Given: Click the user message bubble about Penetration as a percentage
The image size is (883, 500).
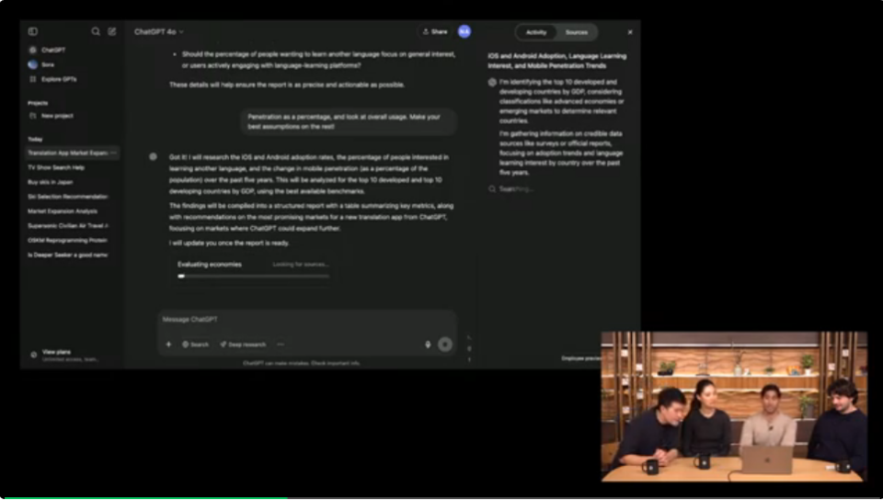Looking at the screenshot, I should 349,122.
